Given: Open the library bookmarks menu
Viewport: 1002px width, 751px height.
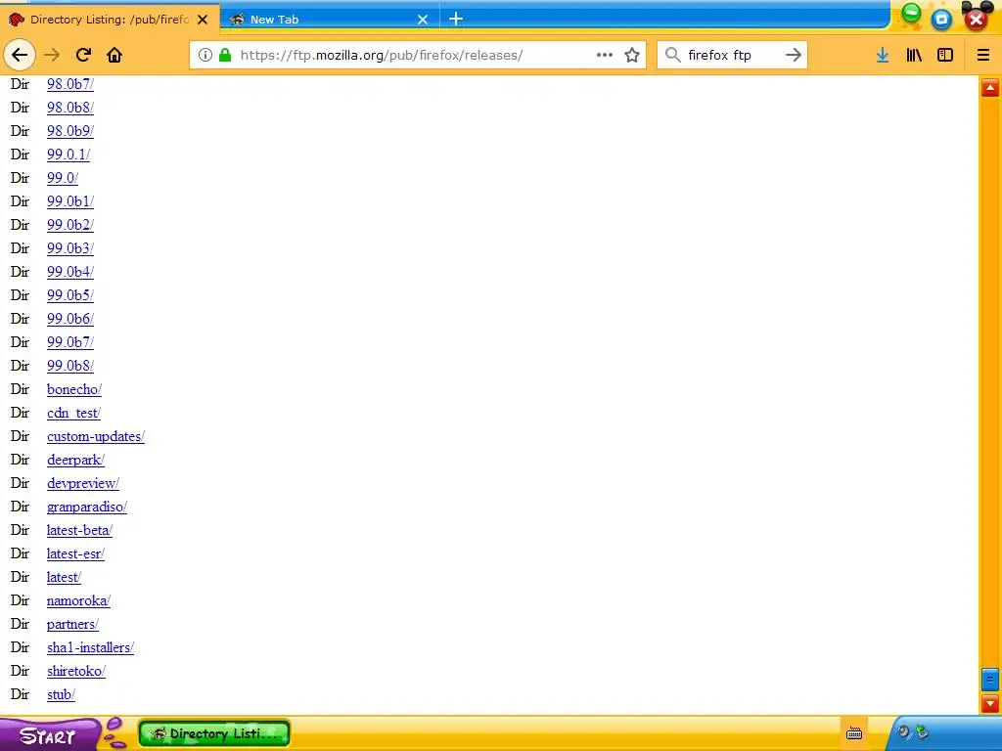Looking at the screenshot, I should pos(914,55).
